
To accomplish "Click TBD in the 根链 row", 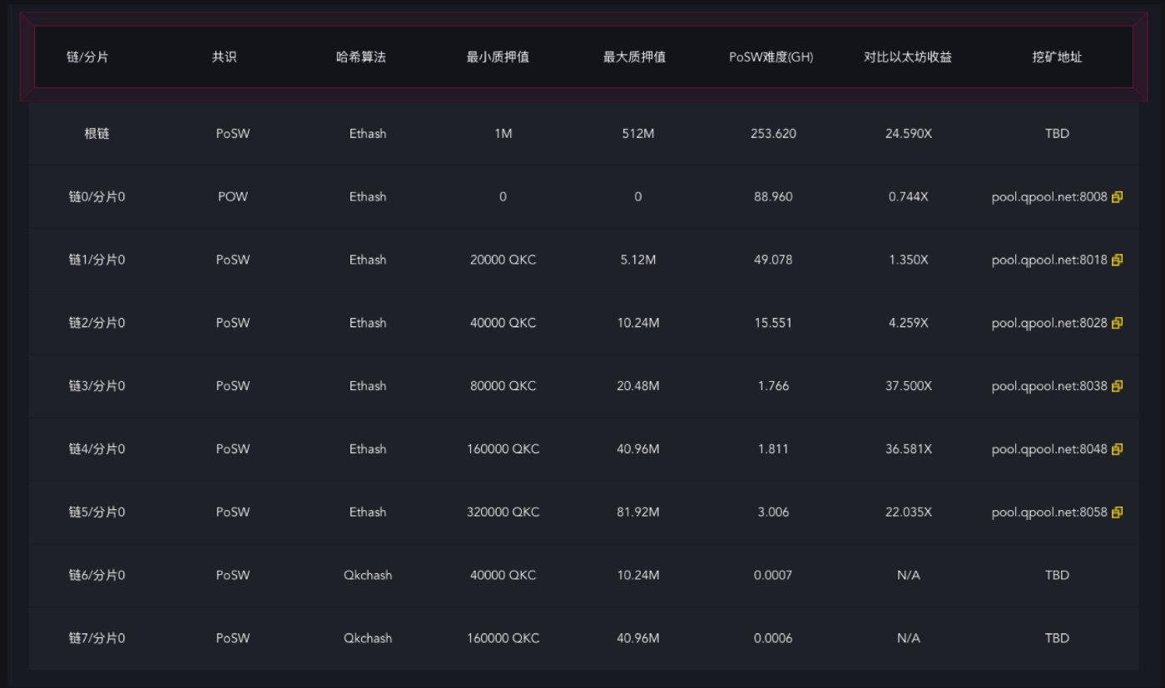I will pyautogui.click(x=1057, y=133).
